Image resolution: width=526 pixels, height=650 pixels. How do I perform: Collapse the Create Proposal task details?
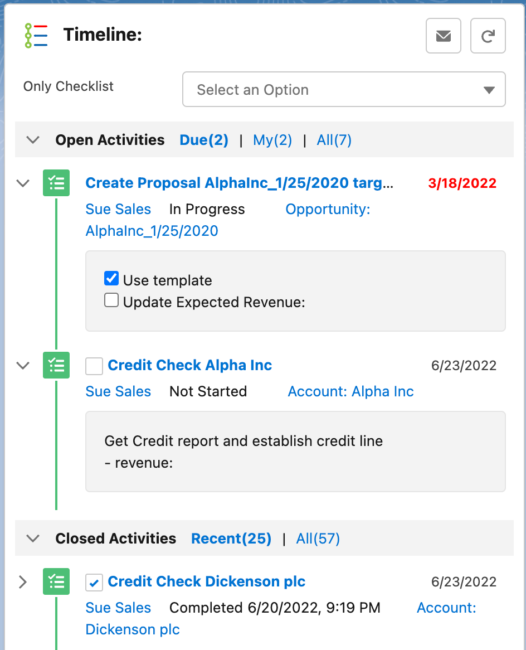coord(23,183)
